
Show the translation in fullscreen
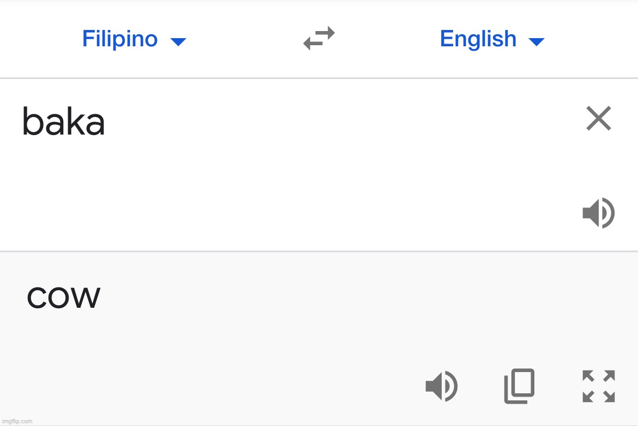pos(599,386)
